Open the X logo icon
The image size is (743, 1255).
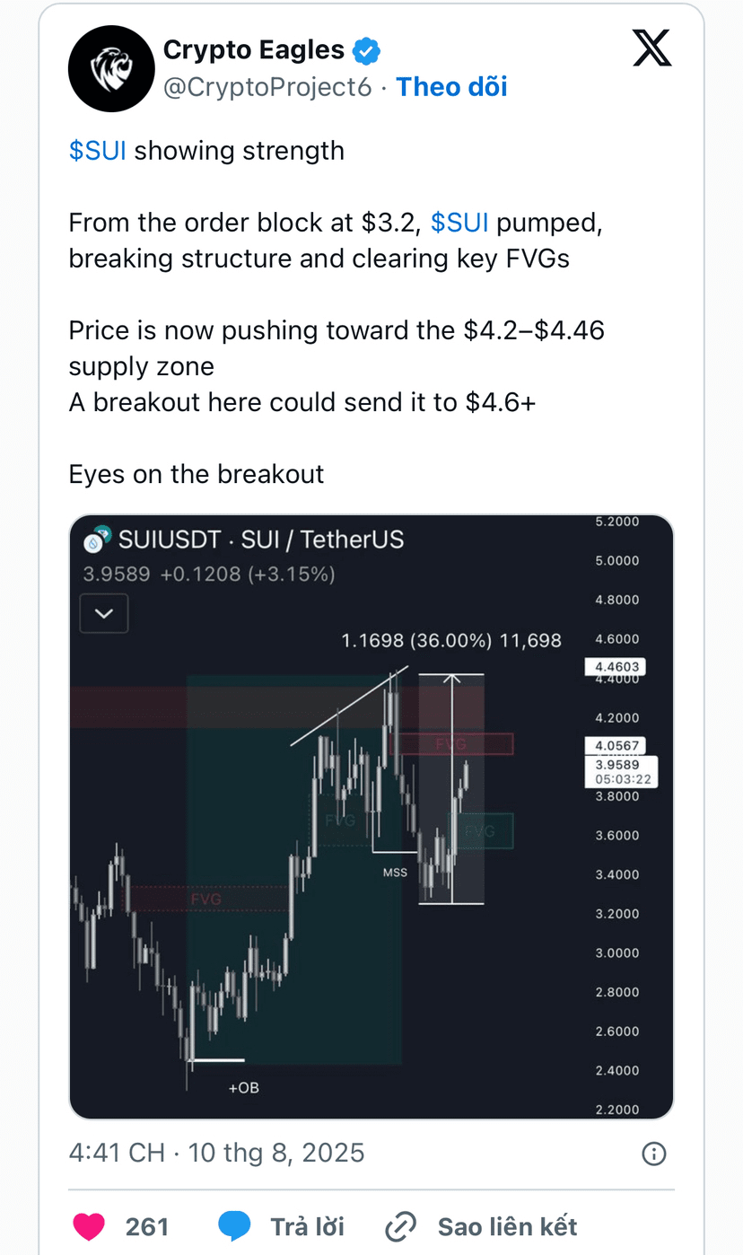pyautogui.click(x=652, y=48)
